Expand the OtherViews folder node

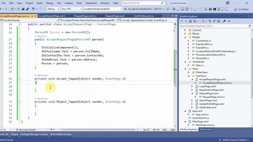click(189, 73)
